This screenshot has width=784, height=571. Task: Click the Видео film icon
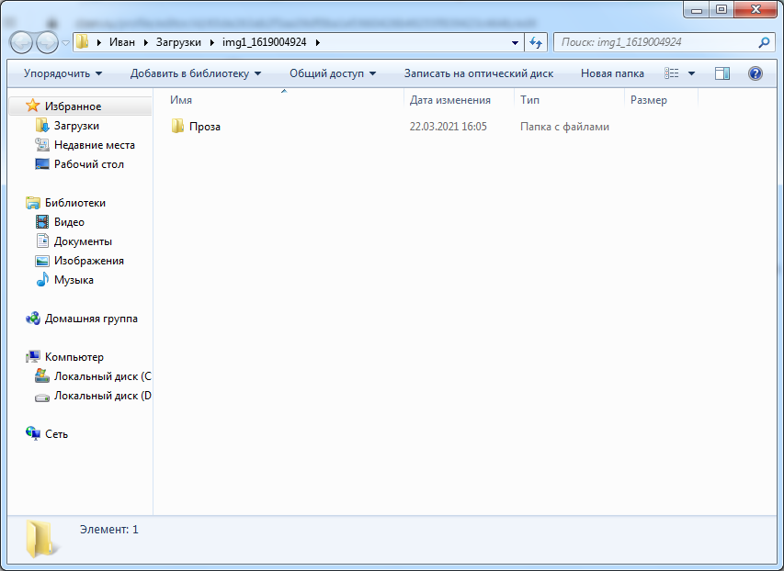(42, 222)
